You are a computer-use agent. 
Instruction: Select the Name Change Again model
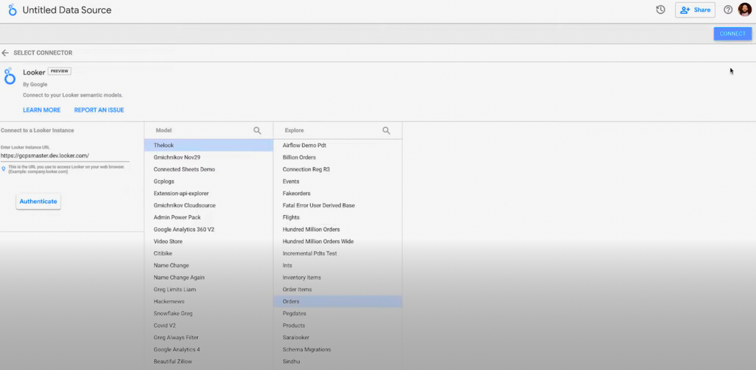(208, 278)
